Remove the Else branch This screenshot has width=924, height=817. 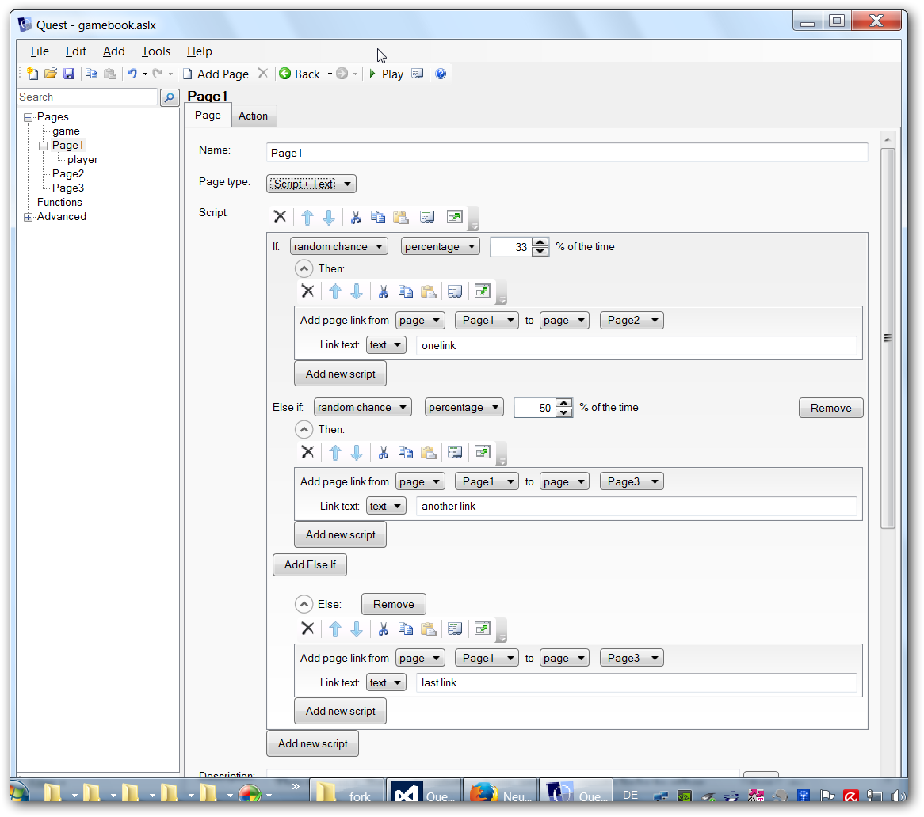click(x=394, y=604)
